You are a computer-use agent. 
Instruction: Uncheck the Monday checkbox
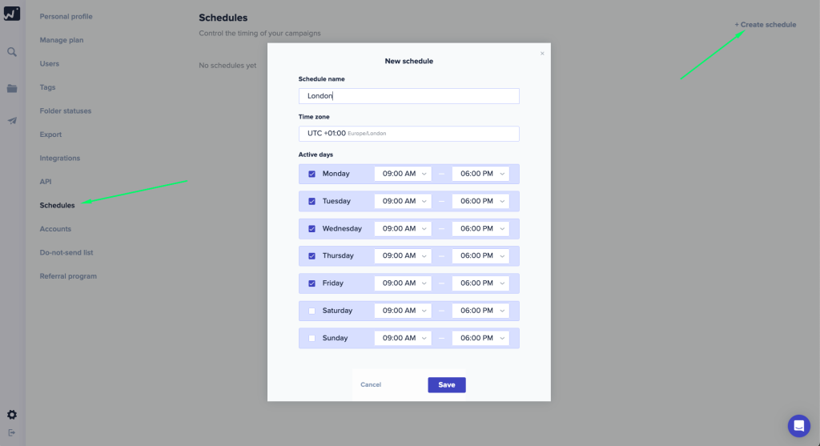(x=312, y=174)
